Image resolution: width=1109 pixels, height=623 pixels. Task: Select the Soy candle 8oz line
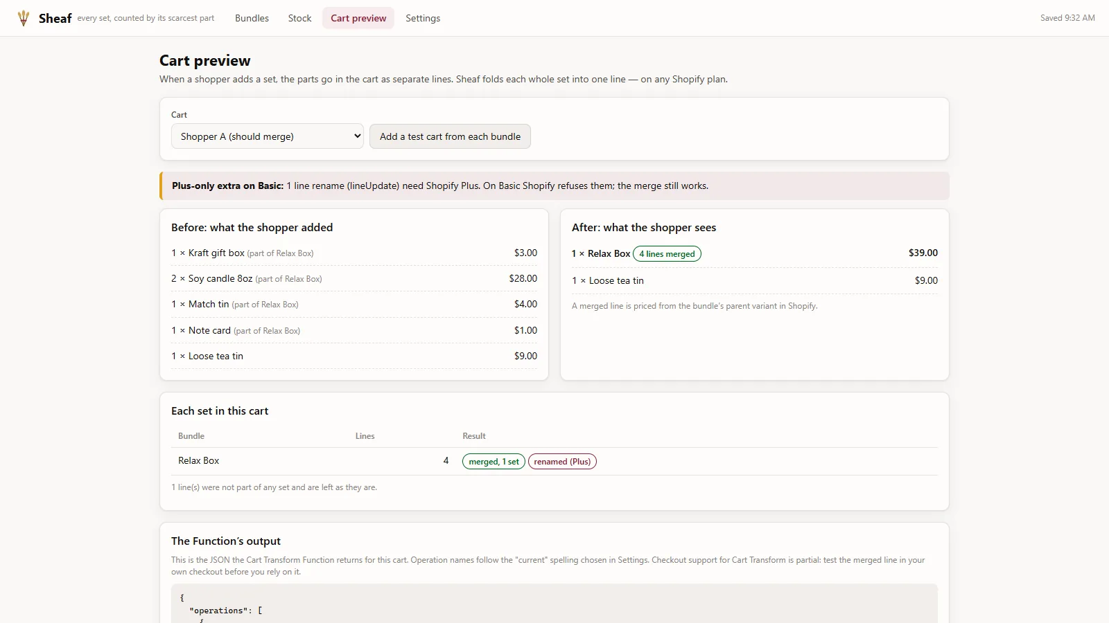(354, 278)
